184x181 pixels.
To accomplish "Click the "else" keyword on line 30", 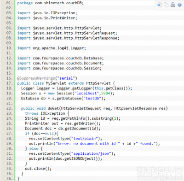I will pyautogui.click(x=34, y=148).
